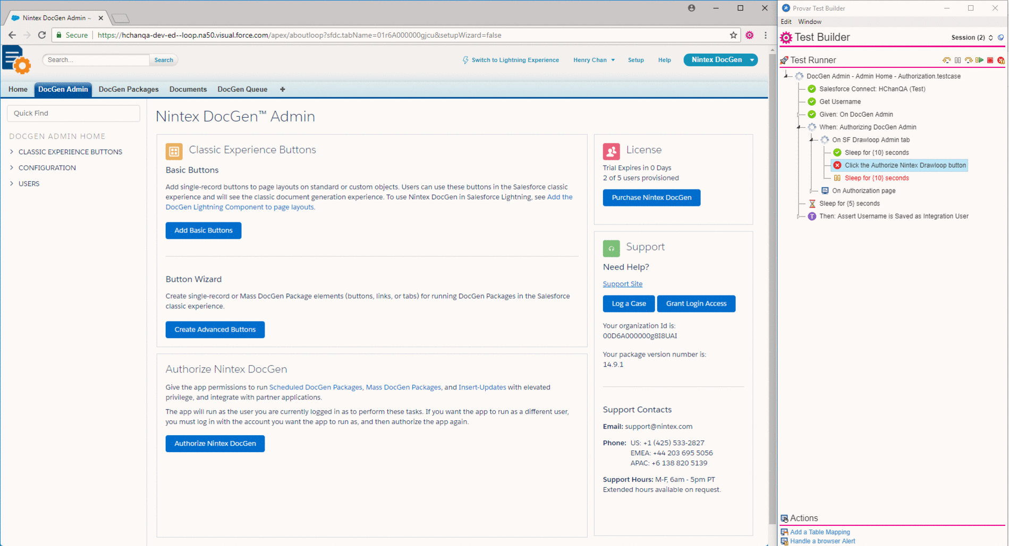Click the globe icon next to Session (2)
1009x546 pixels.
pyautogui.click(x=1001, y=38)
